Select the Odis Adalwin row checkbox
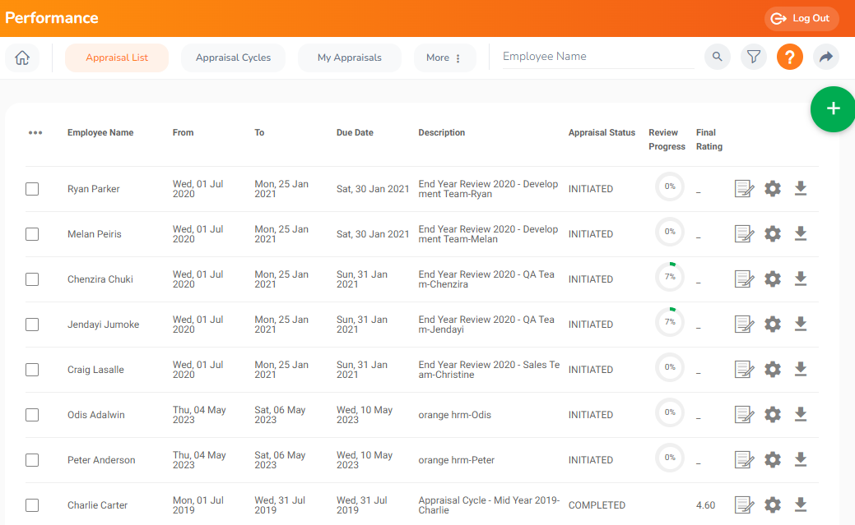 point(32,415)
